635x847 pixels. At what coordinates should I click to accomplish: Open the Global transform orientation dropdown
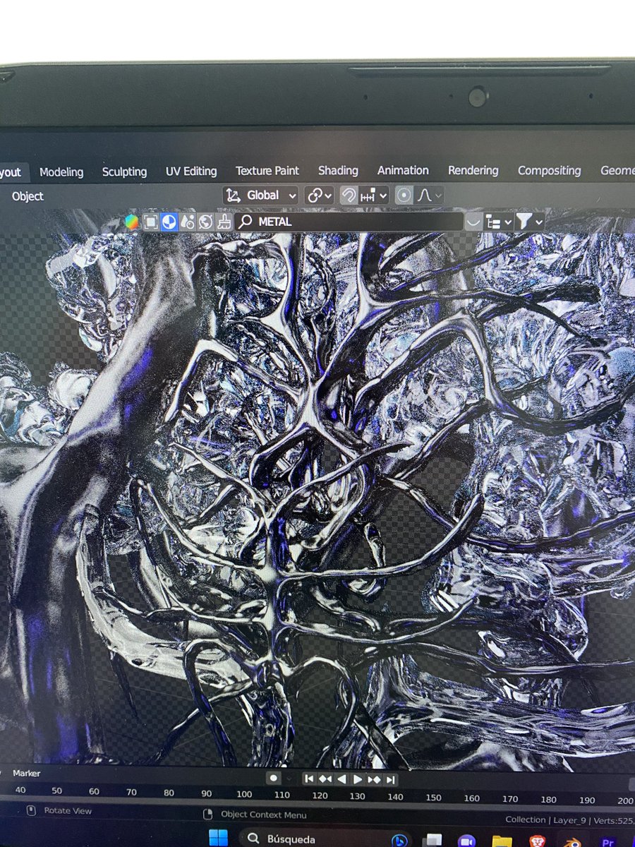pyautogui.click(x=261, y=196)
